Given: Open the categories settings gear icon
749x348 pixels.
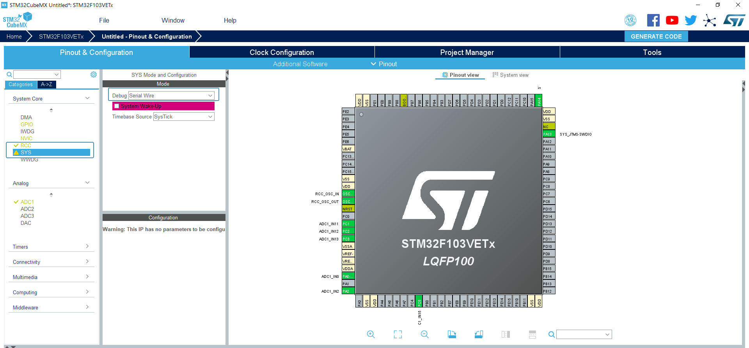Looking at the screenshot, I should [x=94, y=74].
